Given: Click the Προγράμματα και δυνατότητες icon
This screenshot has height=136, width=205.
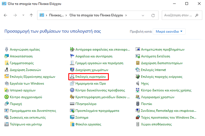Looking at the screenshot, I should point(7,111).
